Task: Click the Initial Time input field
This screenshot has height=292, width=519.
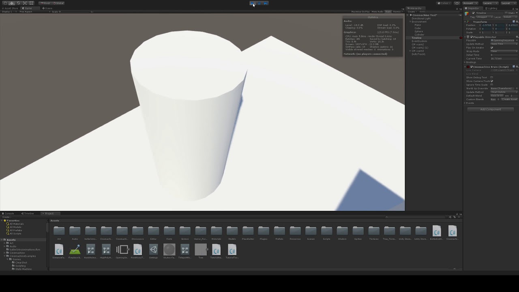Action: (504, 55)
